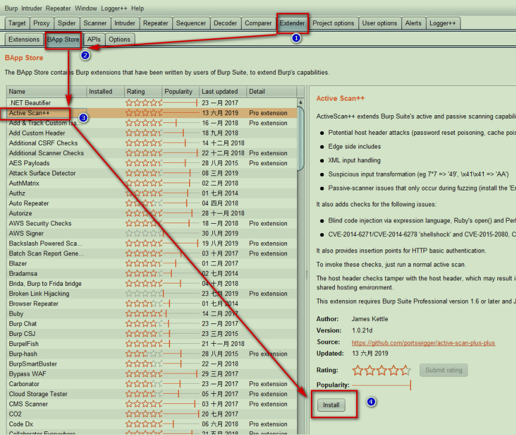The height and width of the screenshot is (435, 516).
Task: Set rating to four stars in details
Action: click(x=394, y=371)
